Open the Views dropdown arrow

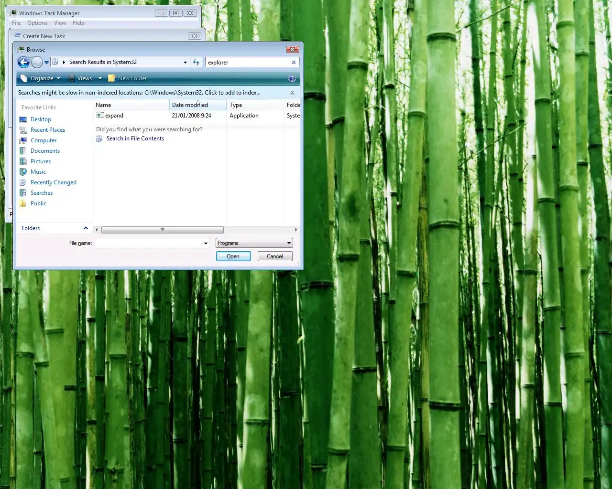point(100,78)
